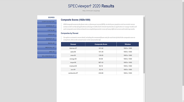Screen dimensions: 184x102
Task: Click the outer page scrollbar thumb
Action: (183, 43)
